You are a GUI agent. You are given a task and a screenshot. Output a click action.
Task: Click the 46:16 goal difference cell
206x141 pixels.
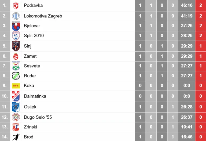pyautogui.click(x=187, y=5)
